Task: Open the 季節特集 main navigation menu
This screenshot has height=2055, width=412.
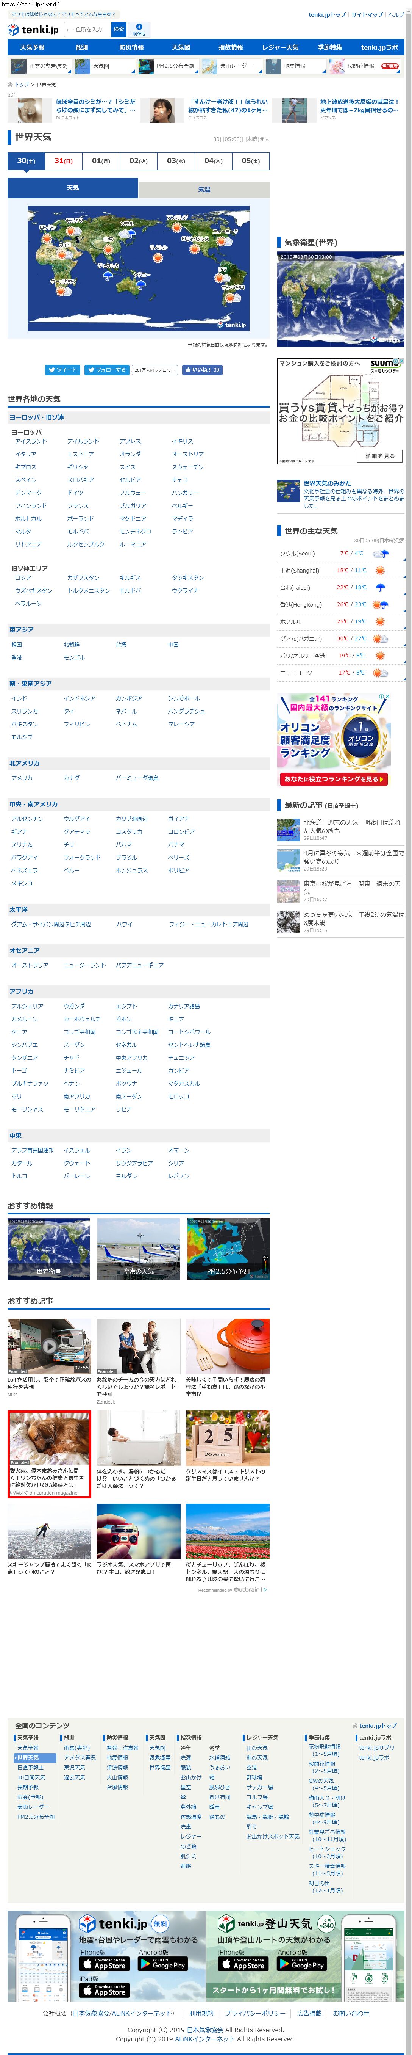Action: (x=330, y=48)
